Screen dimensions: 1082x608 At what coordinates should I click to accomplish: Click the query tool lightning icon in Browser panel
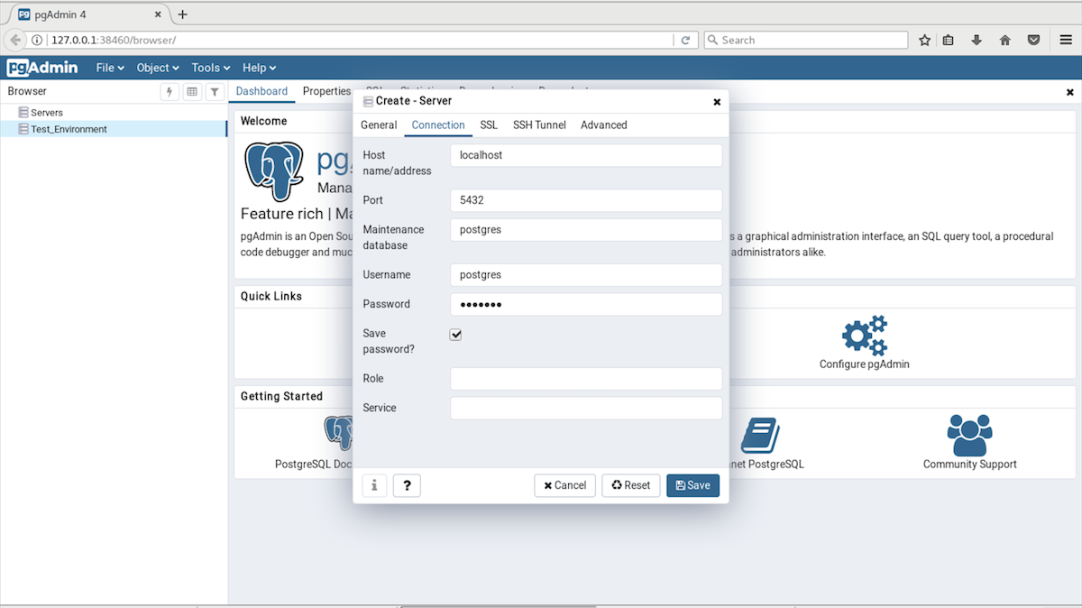coord(170,92)
